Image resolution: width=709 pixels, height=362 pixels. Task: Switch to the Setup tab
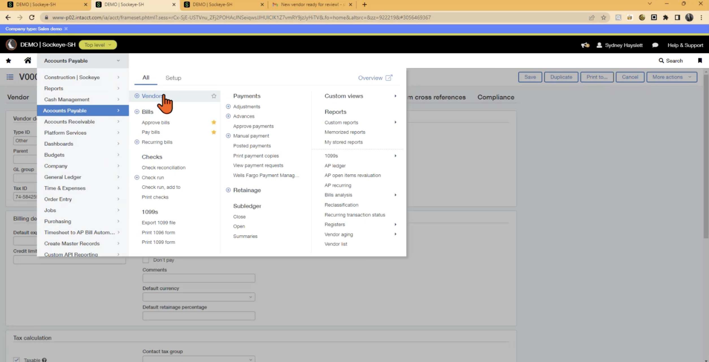173,78
